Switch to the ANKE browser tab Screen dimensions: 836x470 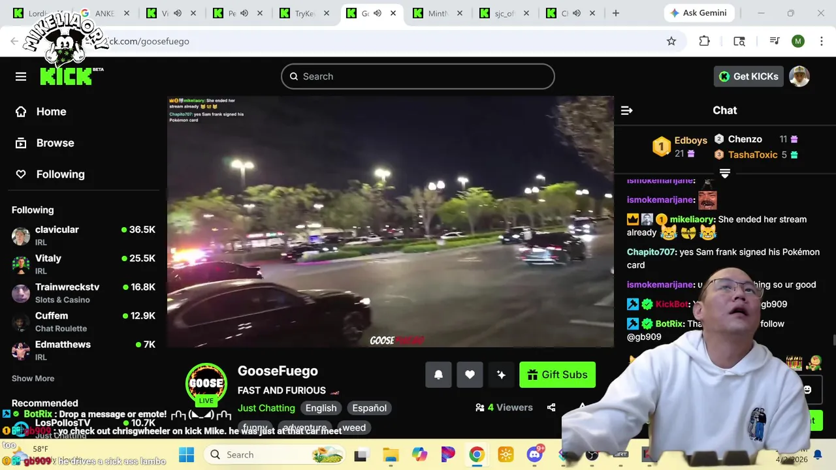coord(104,13)
